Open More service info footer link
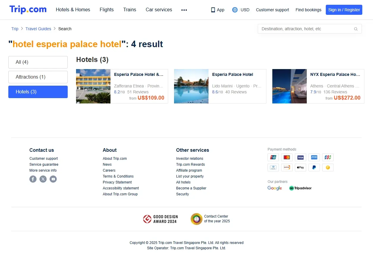This screenshot has width=373, height=273. point(43,170)
